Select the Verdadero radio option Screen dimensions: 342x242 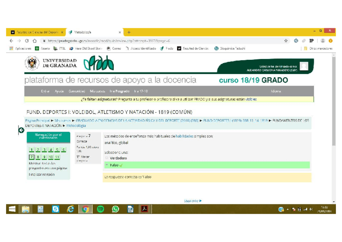coord(107,158)
